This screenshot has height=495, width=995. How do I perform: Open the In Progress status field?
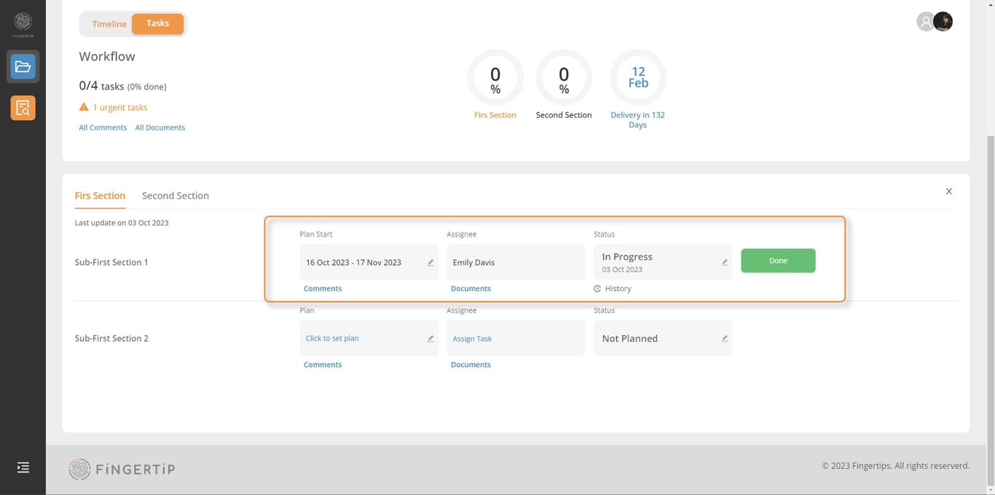(663, 262)
